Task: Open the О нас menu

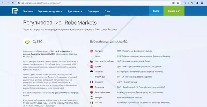Action: [107, 11]
